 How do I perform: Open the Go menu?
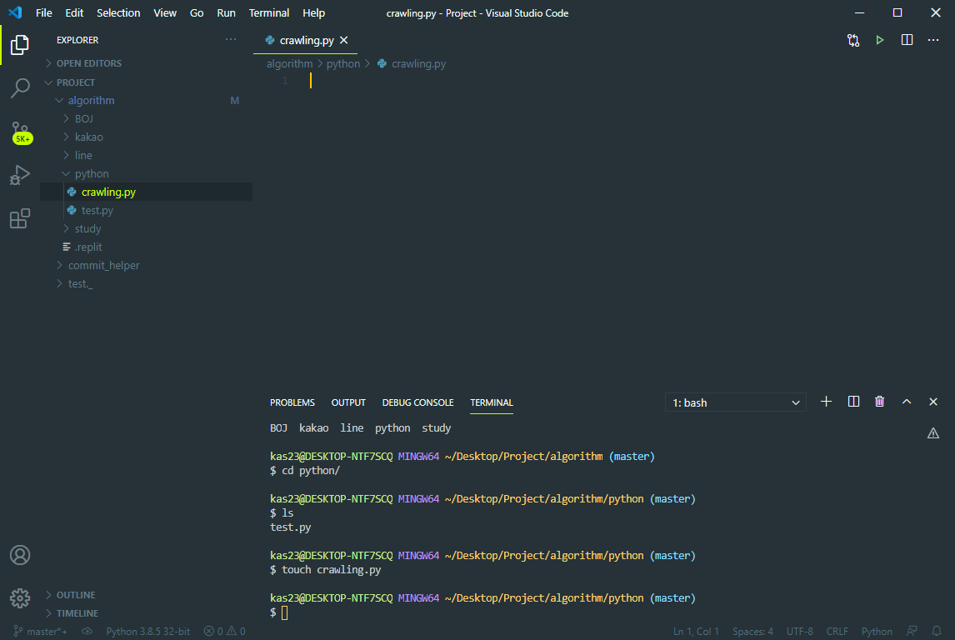coord(196,12)
